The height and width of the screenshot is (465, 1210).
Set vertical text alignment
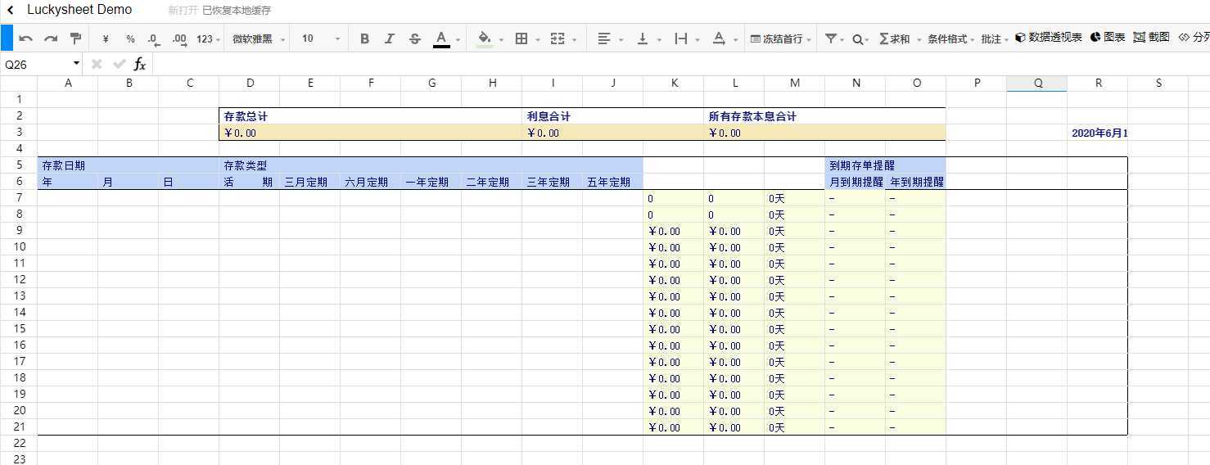pyautogui.click(x=643, y=38)
